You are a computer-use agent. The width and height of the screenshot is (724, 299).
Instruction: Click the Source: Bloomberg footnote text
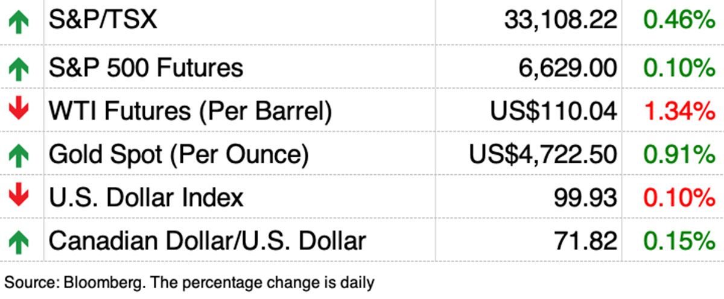[189, 282]
